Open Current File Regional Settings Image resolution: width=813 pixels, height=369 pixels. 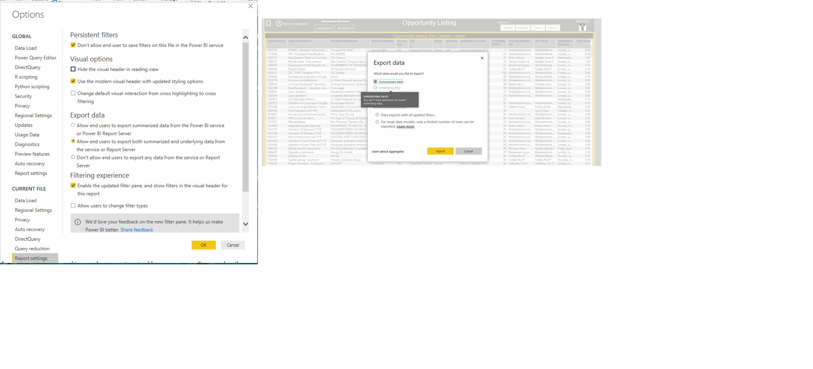(33, 210)
